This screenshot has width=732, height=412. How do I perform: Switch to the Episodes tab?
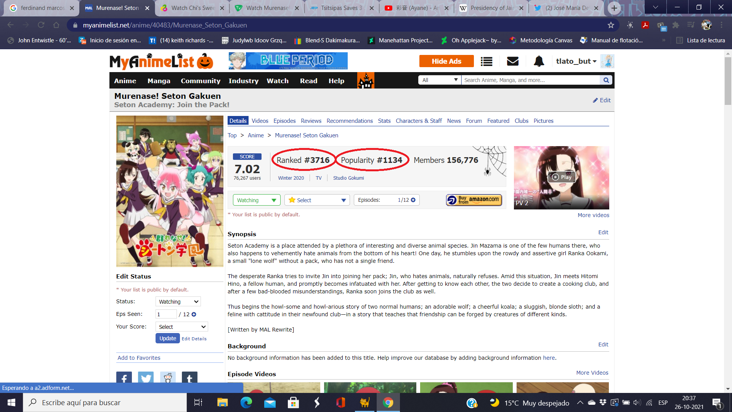tap(284, 121)
